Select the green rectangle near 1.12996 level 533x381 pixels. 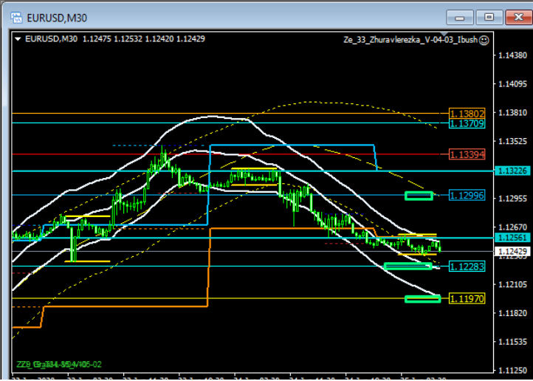coord(419,195)
